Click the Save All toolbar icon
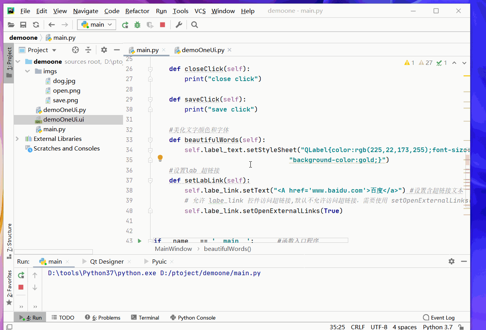The image size is (486, 330). point(23,25)
